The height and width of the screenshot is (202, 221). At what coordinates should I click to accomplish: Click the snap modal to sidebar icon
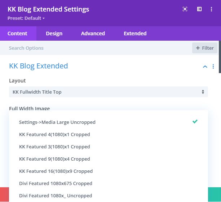pyautogui.click(x=199, y=9)
